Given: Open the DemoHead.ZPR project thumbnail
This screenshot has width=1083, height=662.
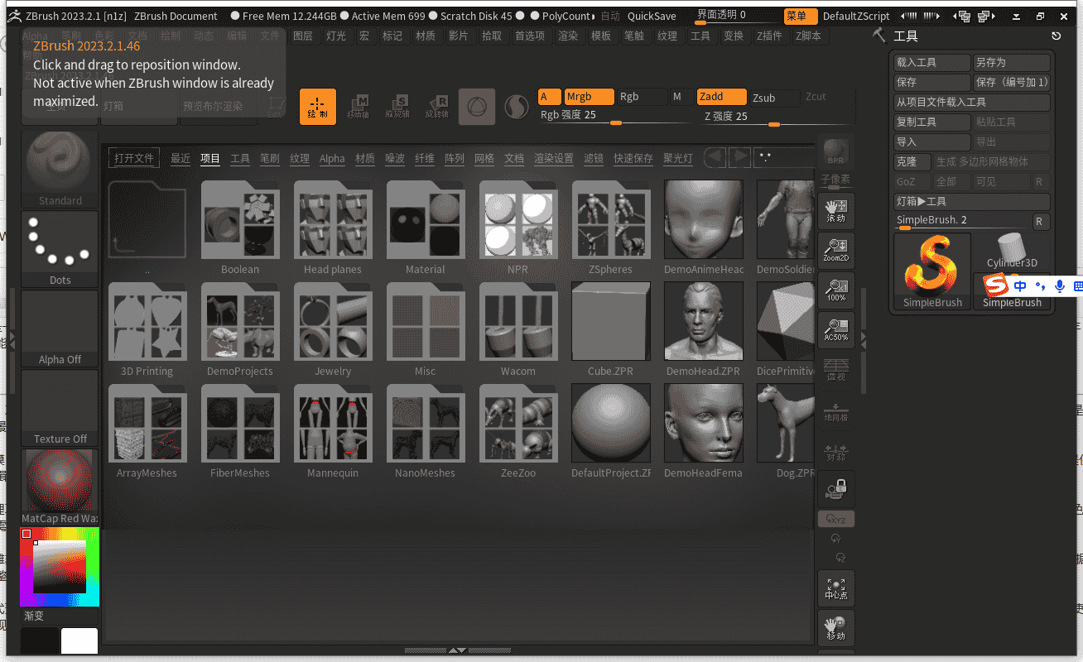Looking at the screenshot, I should (703, 322).
